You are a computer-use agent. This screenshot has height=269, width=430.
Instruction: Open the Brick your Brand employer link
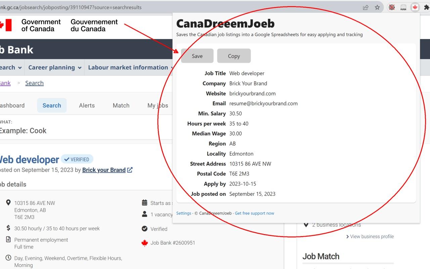pos(104,170)
